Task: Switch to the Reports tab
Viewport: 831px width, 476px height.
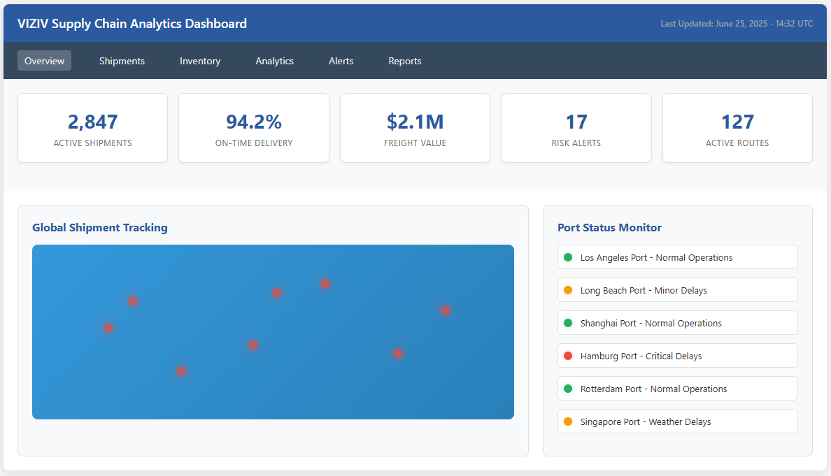Action: [x=405, y=61]
